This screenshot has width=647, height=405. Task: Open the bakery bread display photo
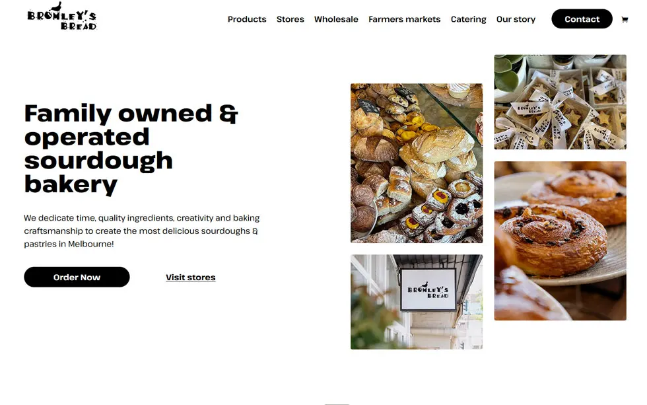pos(417,163)
